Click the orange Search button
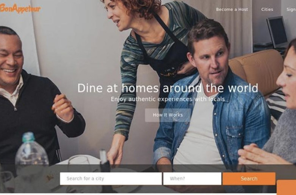 tap(249, 178)
